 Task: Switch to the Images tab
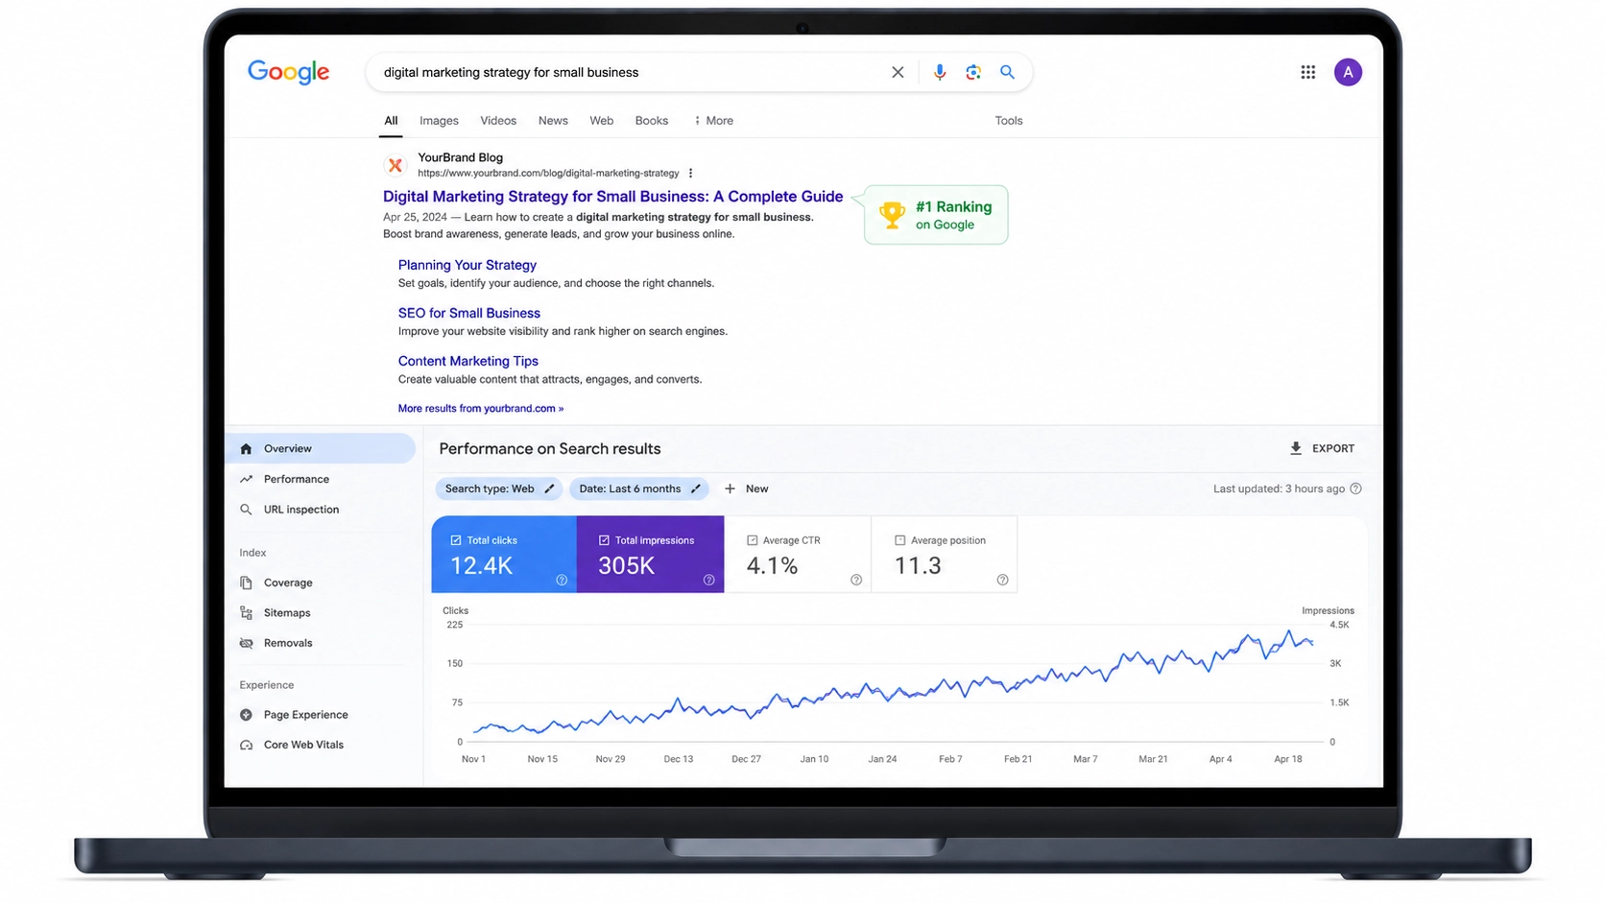(x=439, y=121)
